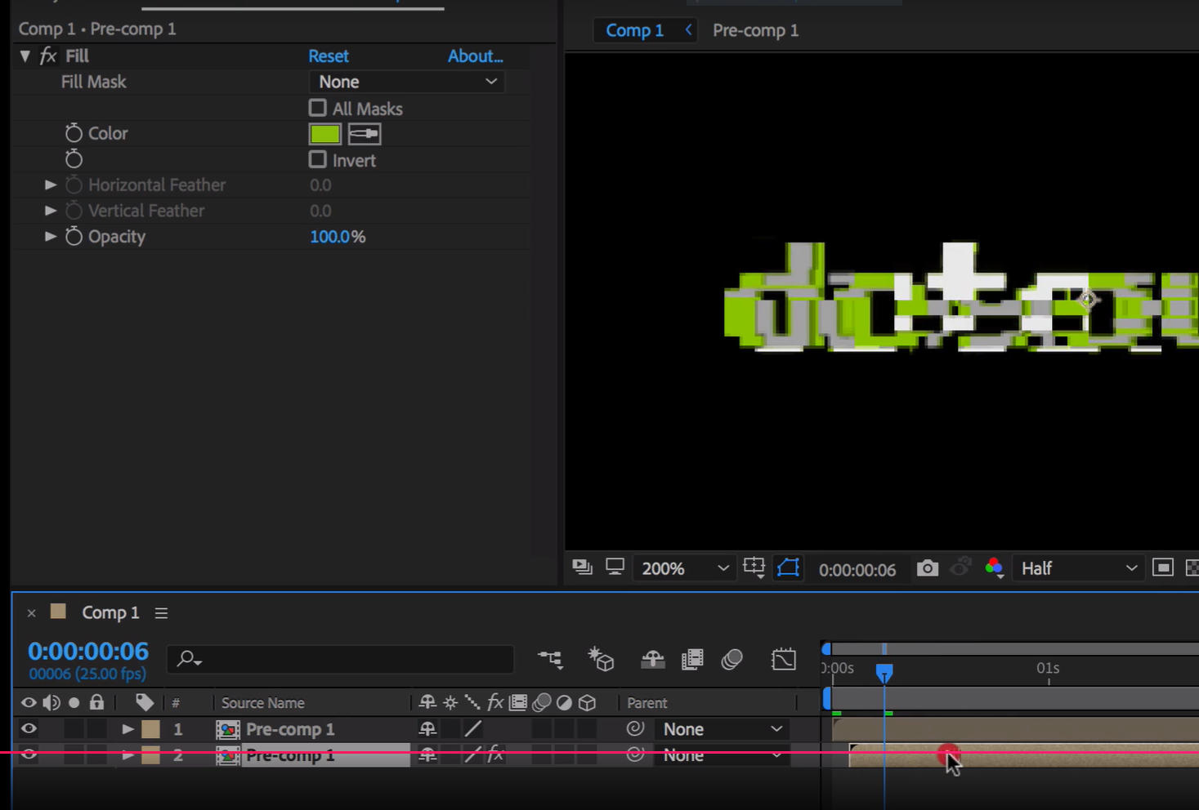Switch to the Pre-comp 1 viewer tab

coord(755,30)
